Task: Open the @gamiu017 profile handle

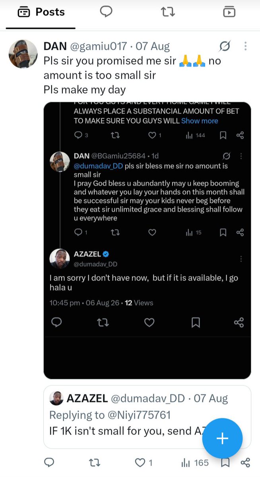Action: pos(99,47)
